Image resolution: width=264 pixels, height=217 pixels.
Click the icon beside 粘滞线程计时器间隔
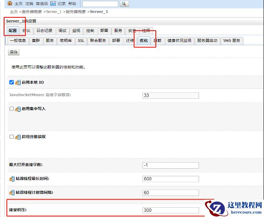[x=12, y=192]
